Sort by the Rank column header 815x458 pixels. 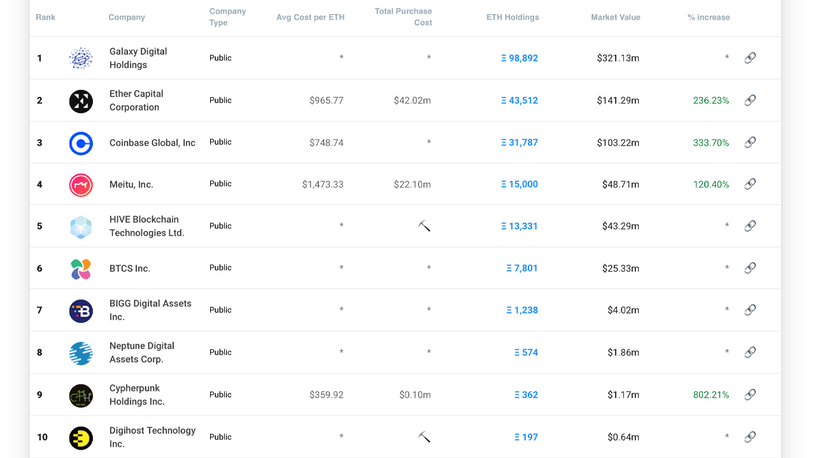pos(46,17)
